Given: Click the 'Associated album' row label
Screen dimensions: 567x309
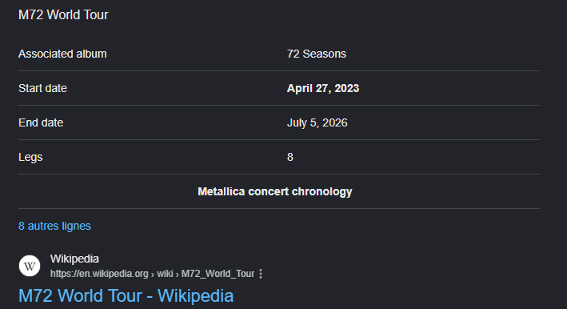Looking at the screenshot, I should click(62, 54).
